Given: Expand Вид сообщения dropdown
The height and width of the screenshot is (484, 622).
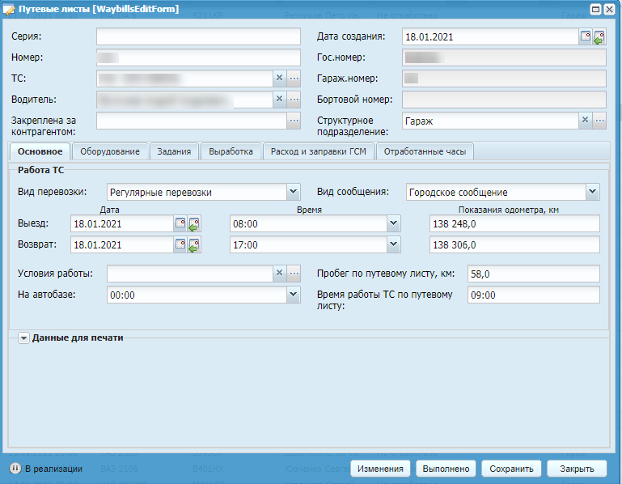Looking at the screenshot, I should (592, 192).
